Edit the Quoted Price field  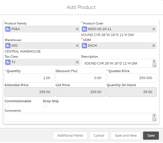(132, 78)
